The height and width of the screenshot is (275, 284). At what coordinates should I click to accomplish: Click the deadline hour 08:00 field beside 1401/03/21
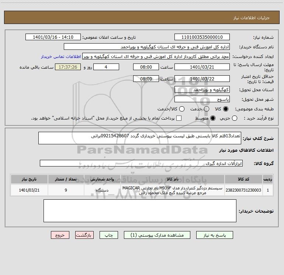click(x=146, y=67)
